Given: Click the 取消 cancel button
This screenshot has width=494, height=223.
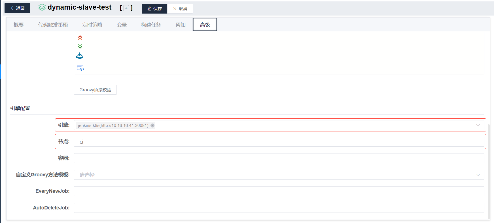Looking at the screenshot, I should (x=180, y=8).
